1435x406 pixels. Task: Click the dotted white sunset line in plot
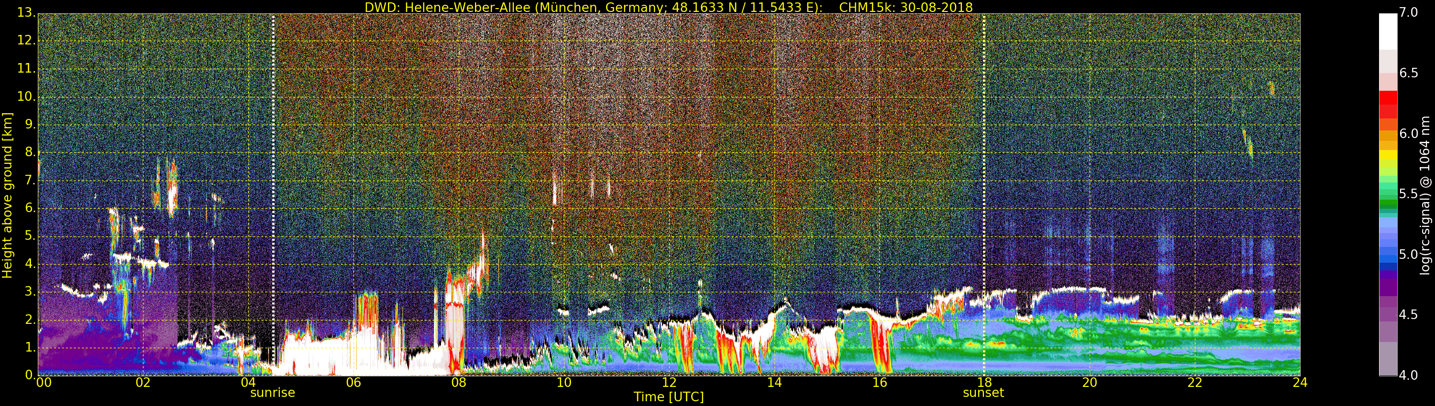point(984,195)
